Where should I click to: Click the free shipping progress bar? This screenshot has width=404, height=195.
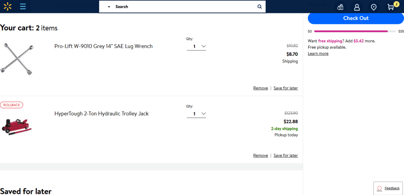tap(355, 31)
